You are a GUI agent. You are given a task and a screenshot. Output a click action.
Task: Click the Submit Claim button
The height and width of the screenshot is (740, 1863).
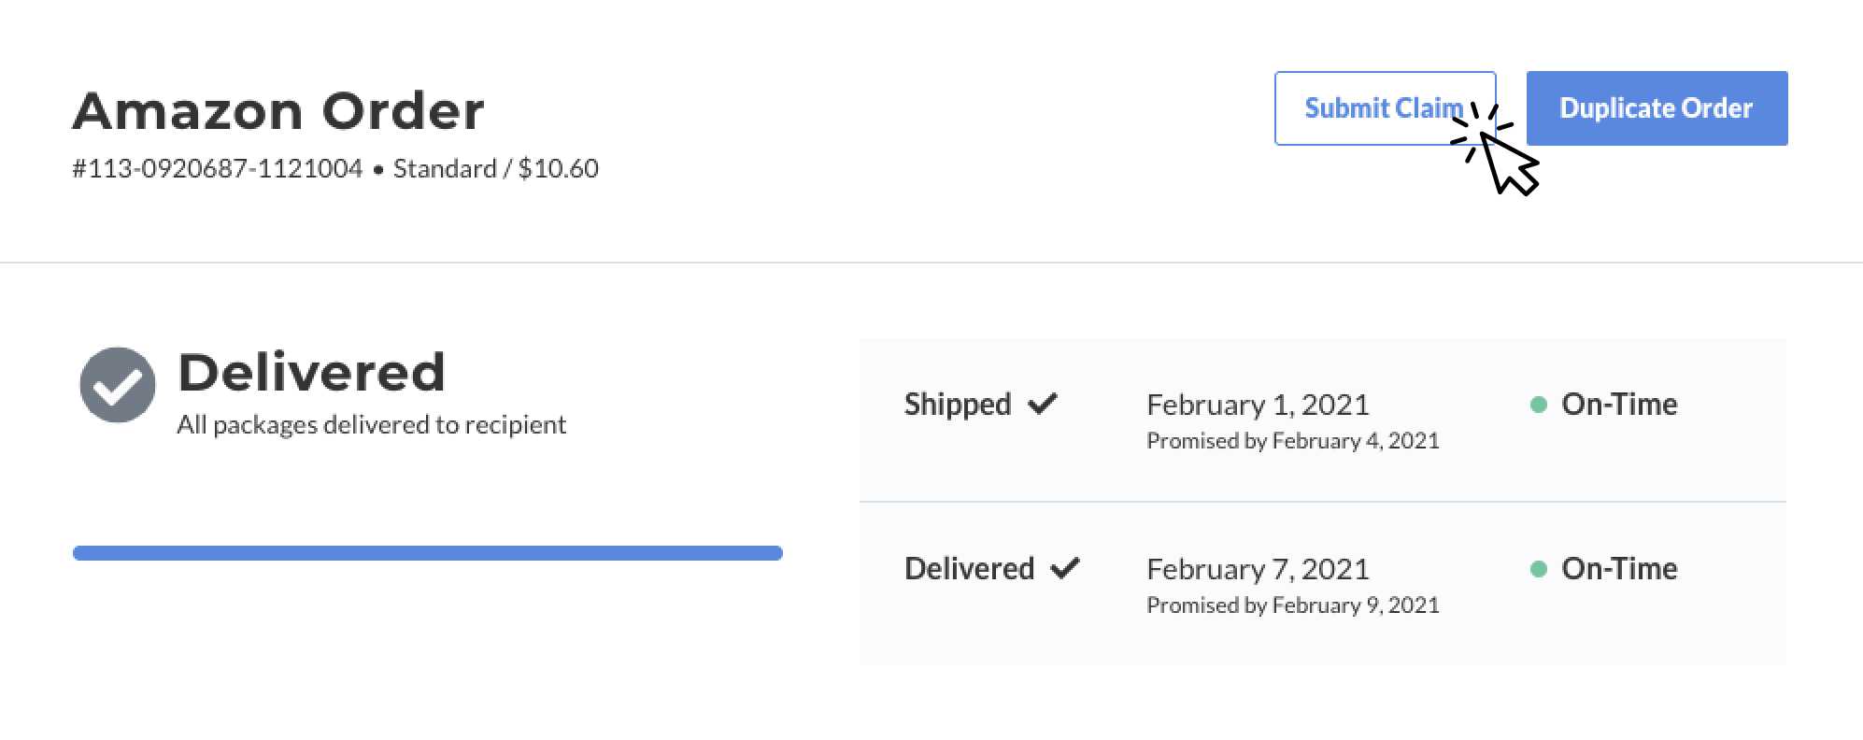[1385, 108]
